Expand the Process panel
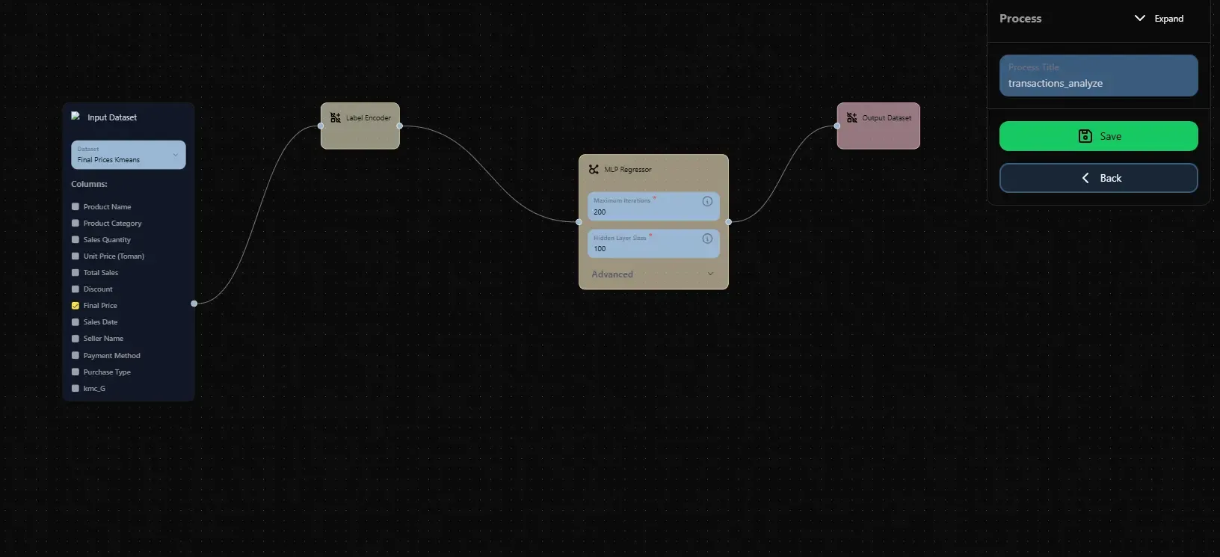The image size is (1220, 557). coord(1159,19)
